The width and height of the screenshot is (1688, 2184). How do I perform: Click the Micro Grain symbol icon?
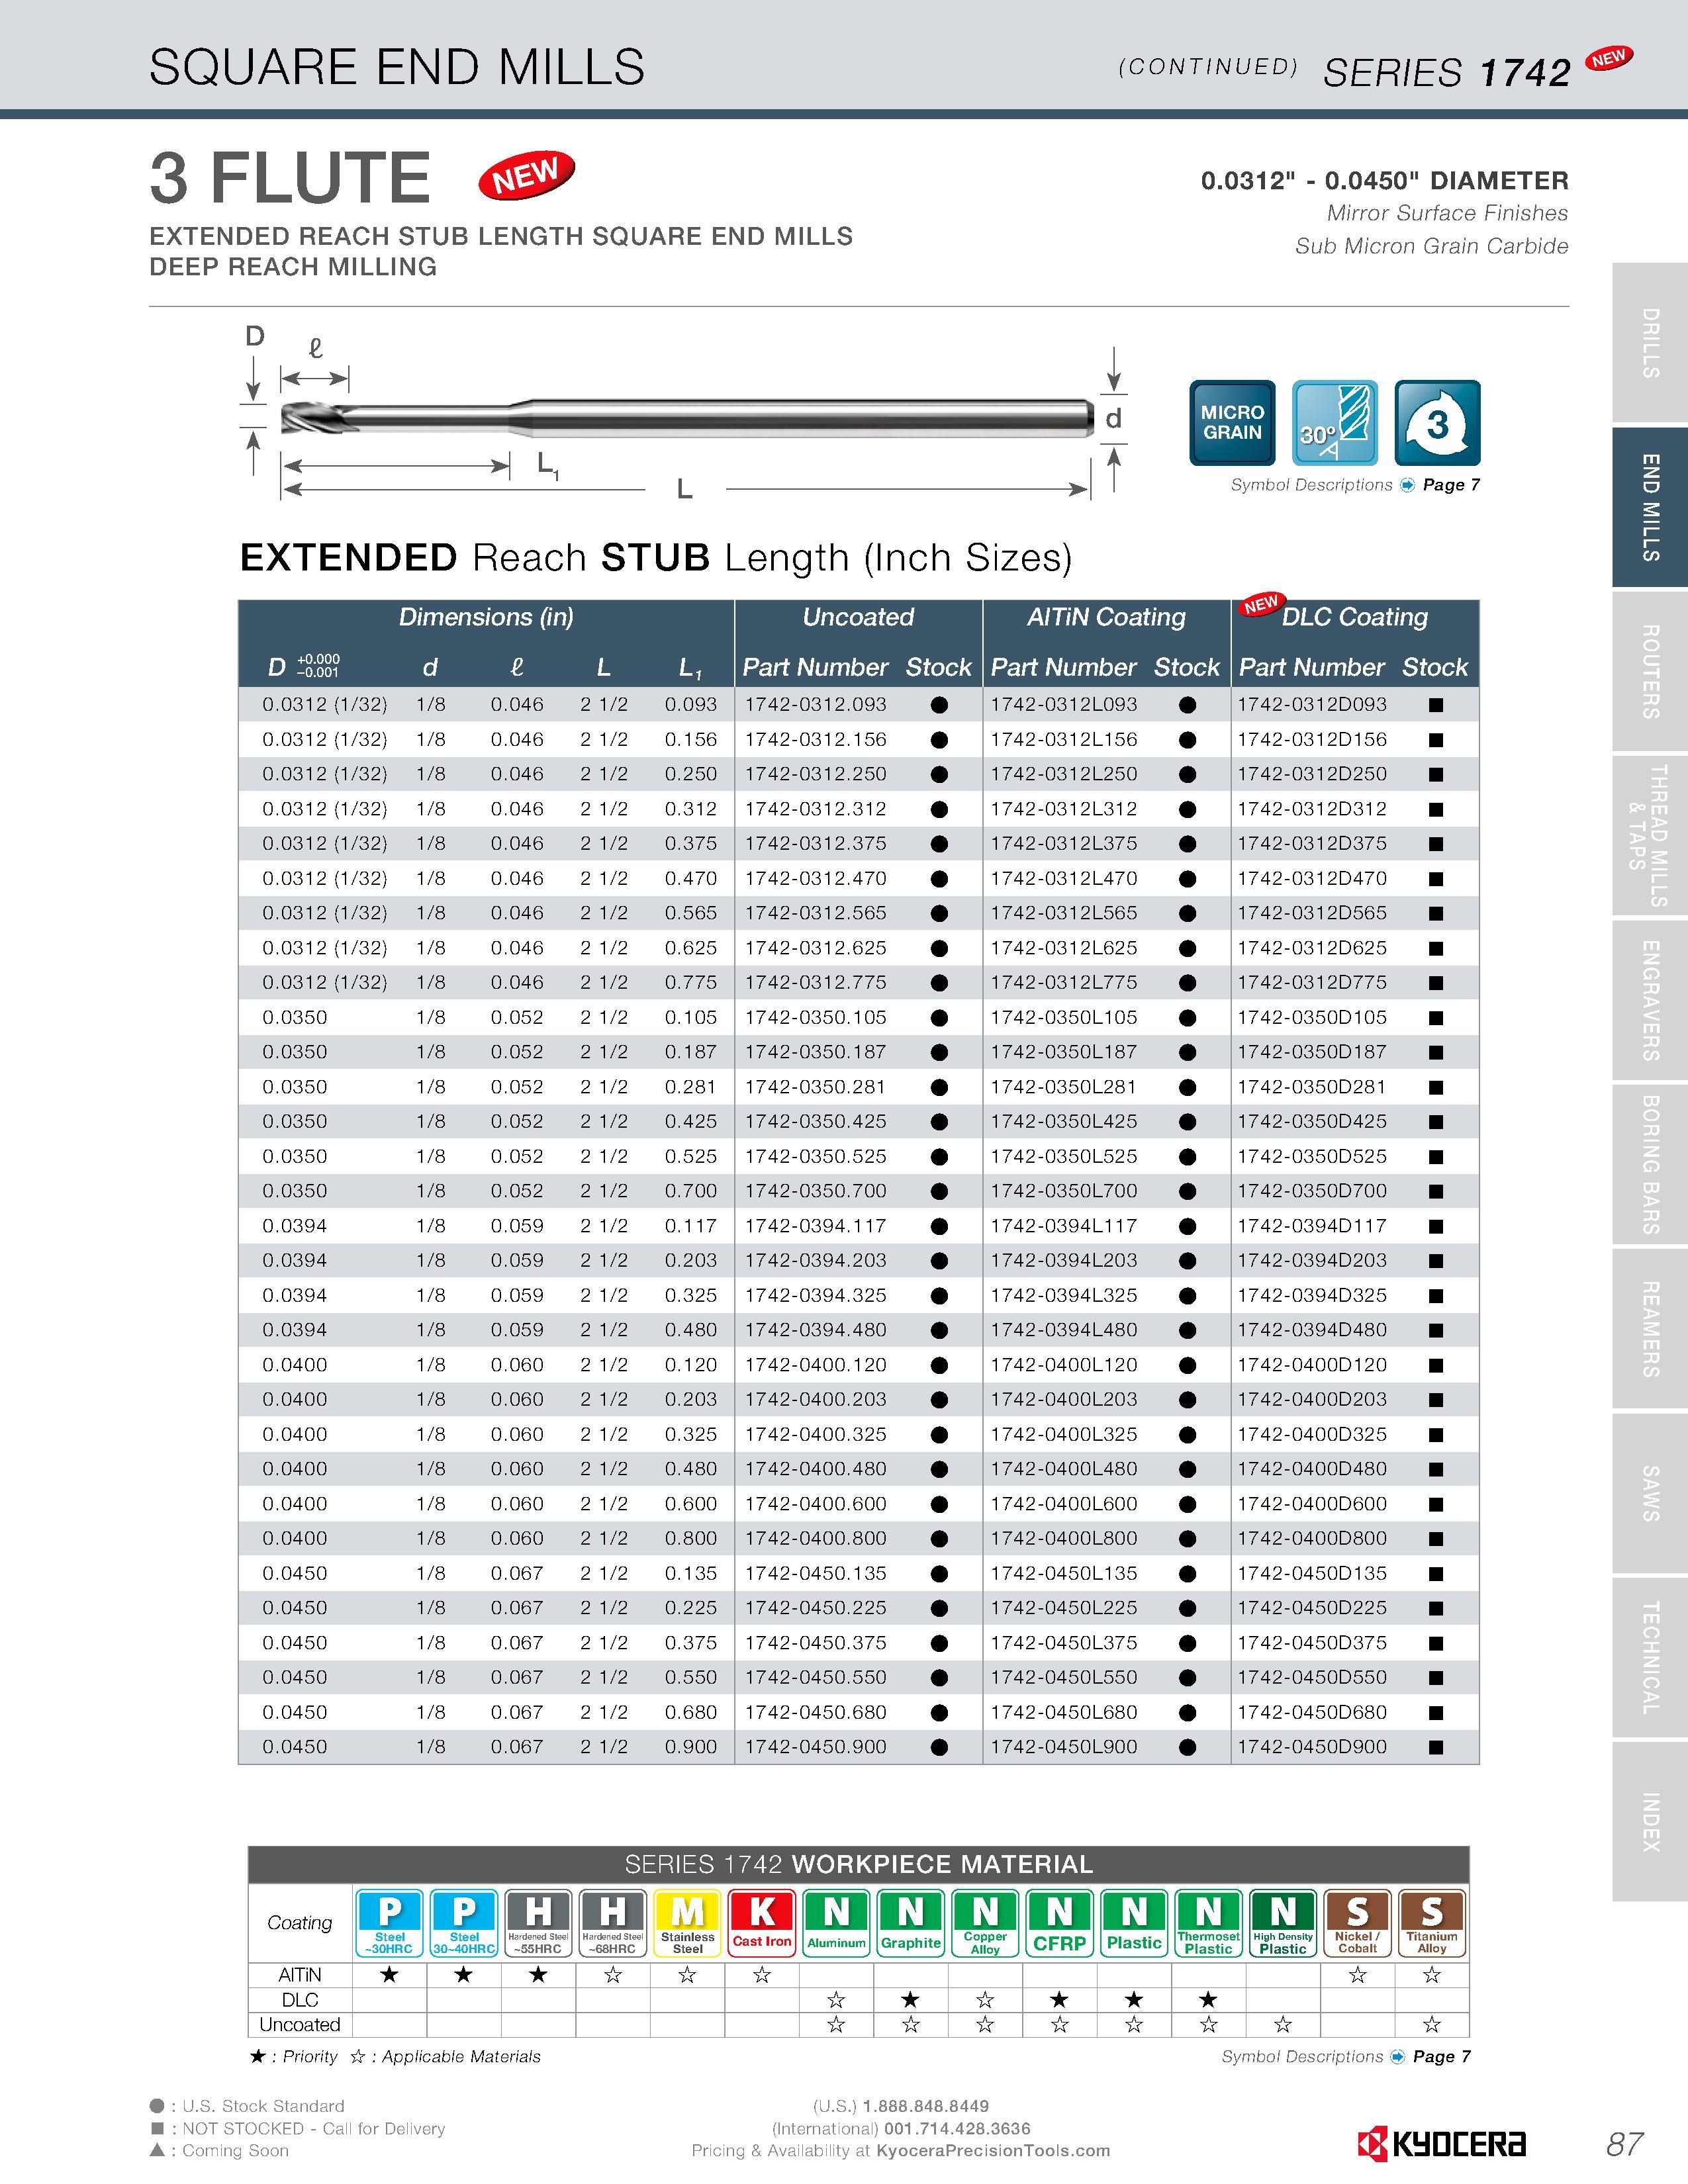tap(1232, 422)
